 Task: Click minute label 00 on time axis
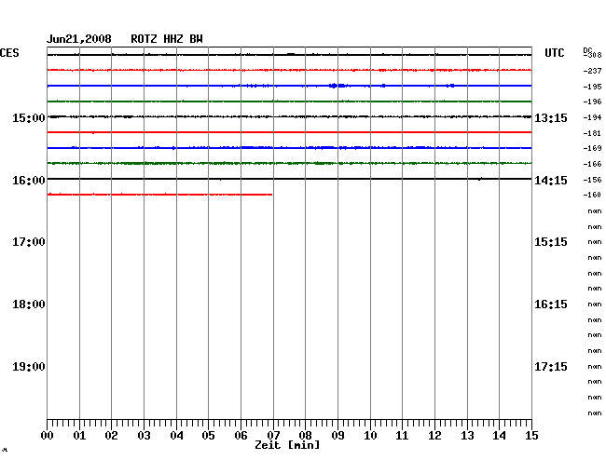pos(48,436)
